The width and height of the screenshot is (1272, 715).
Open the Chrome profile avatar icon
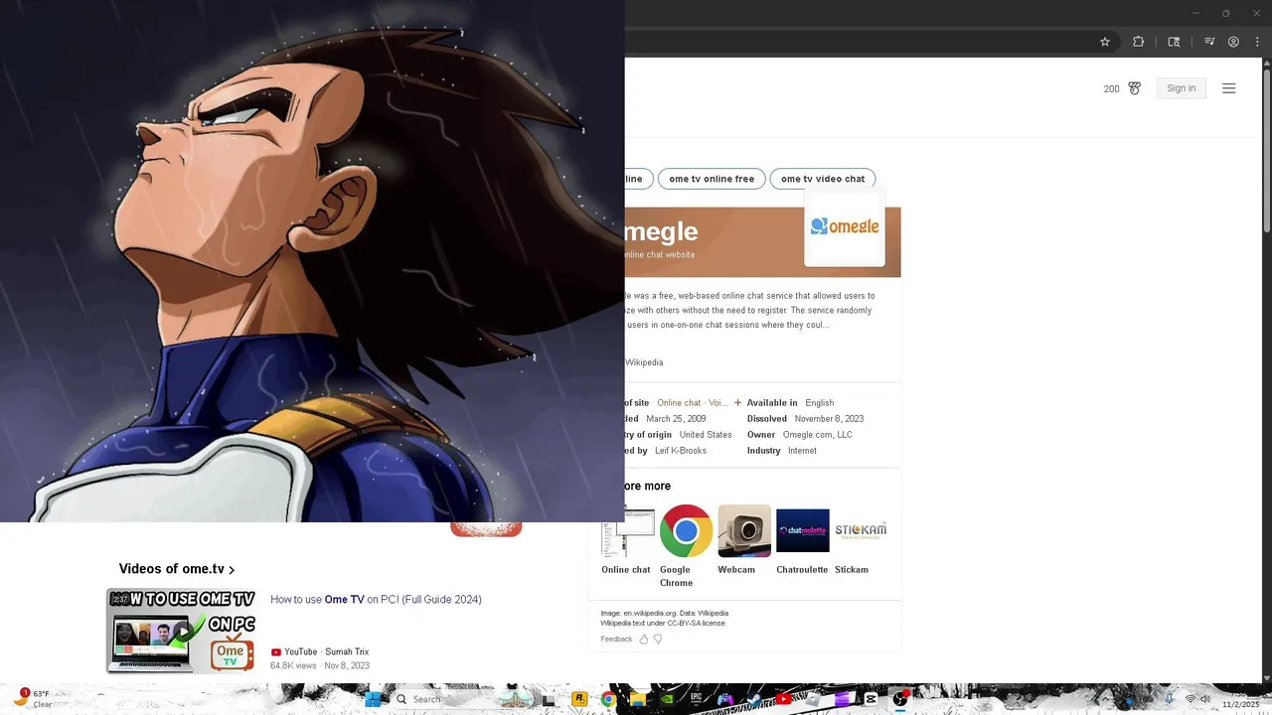pyautogui.click(x=1233, y=42)
